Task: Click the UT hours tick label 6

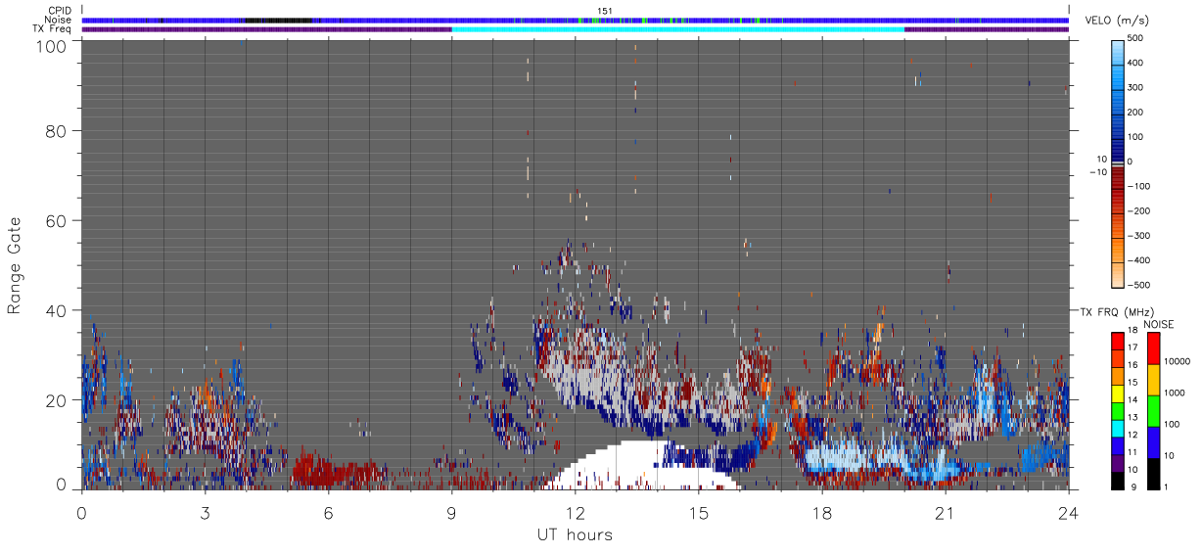Action: [x=329, y=513]
